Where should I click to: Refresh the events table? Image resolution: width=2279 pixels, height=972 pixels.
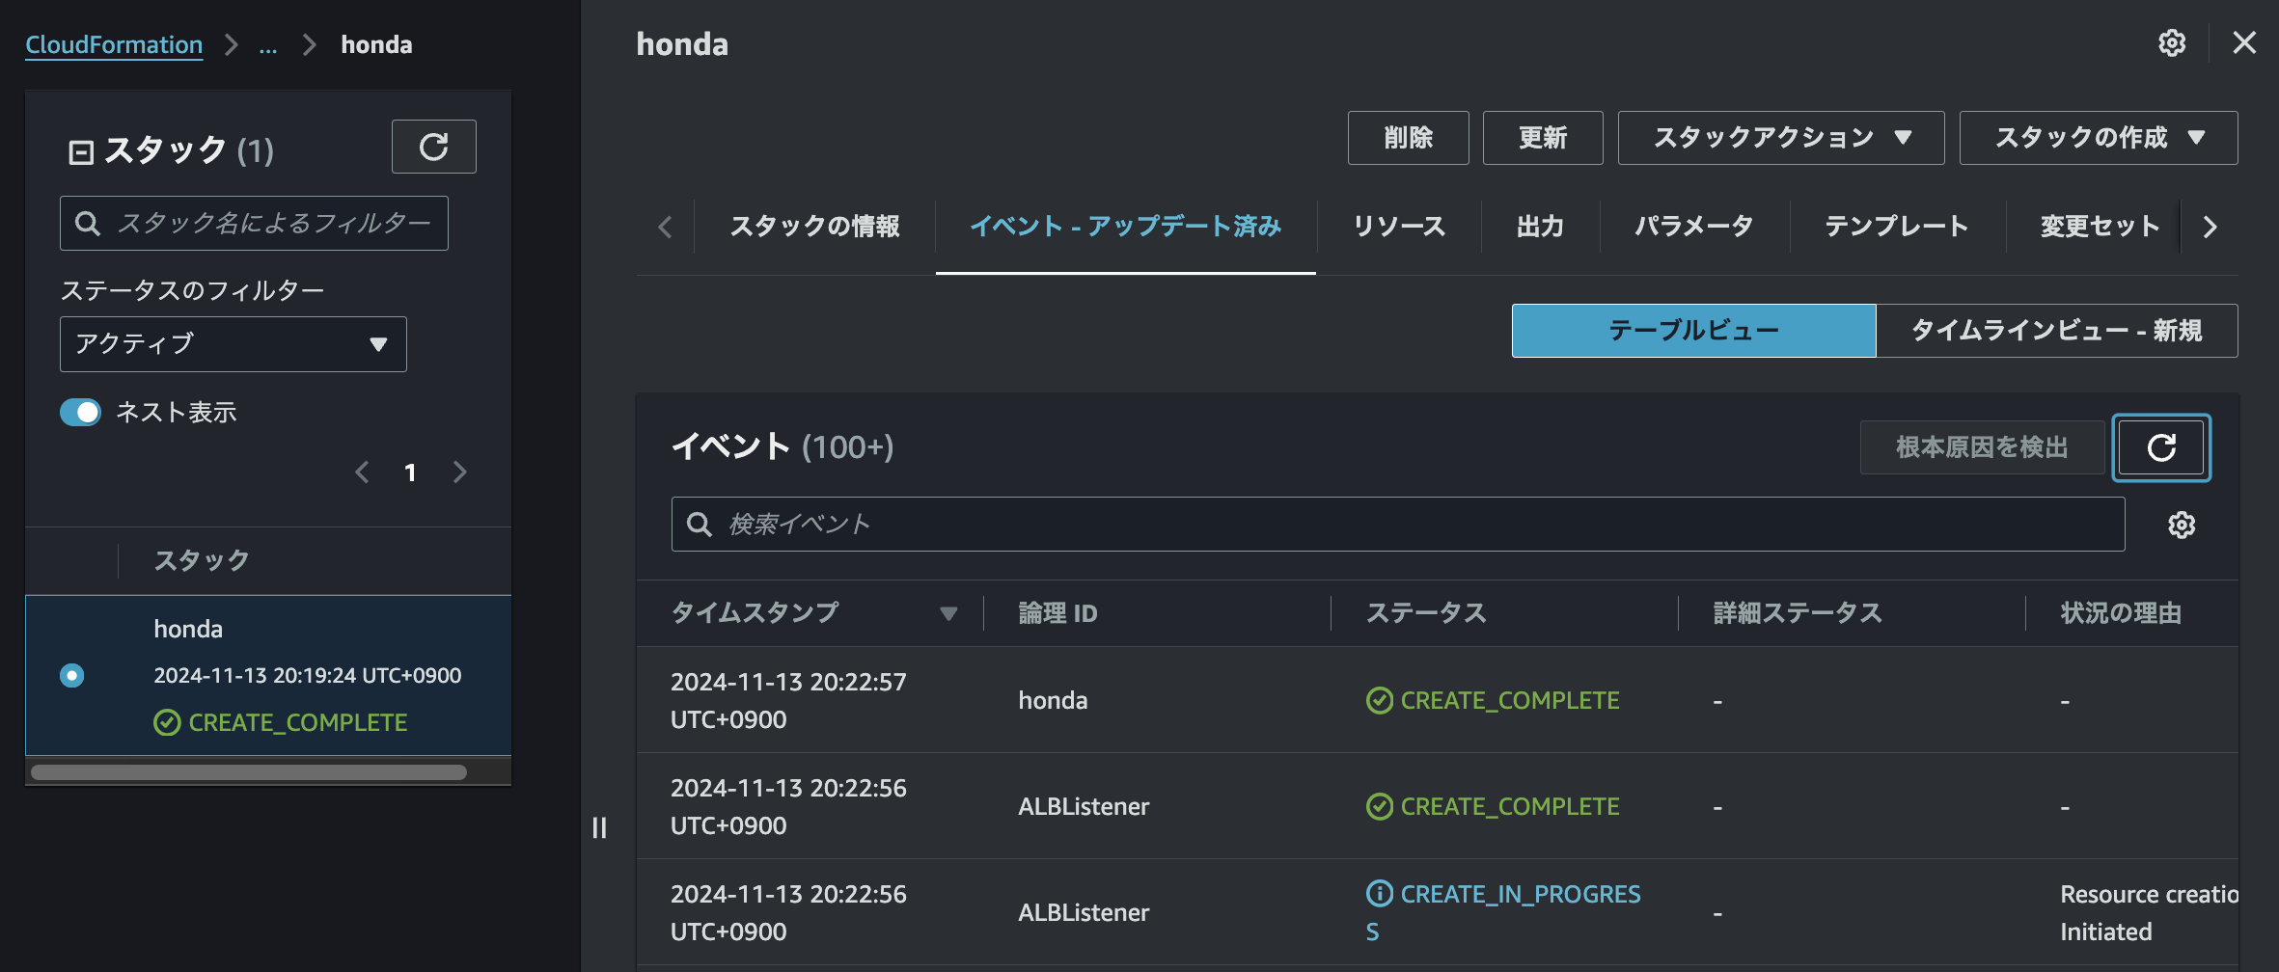(x=2161, y=447)
